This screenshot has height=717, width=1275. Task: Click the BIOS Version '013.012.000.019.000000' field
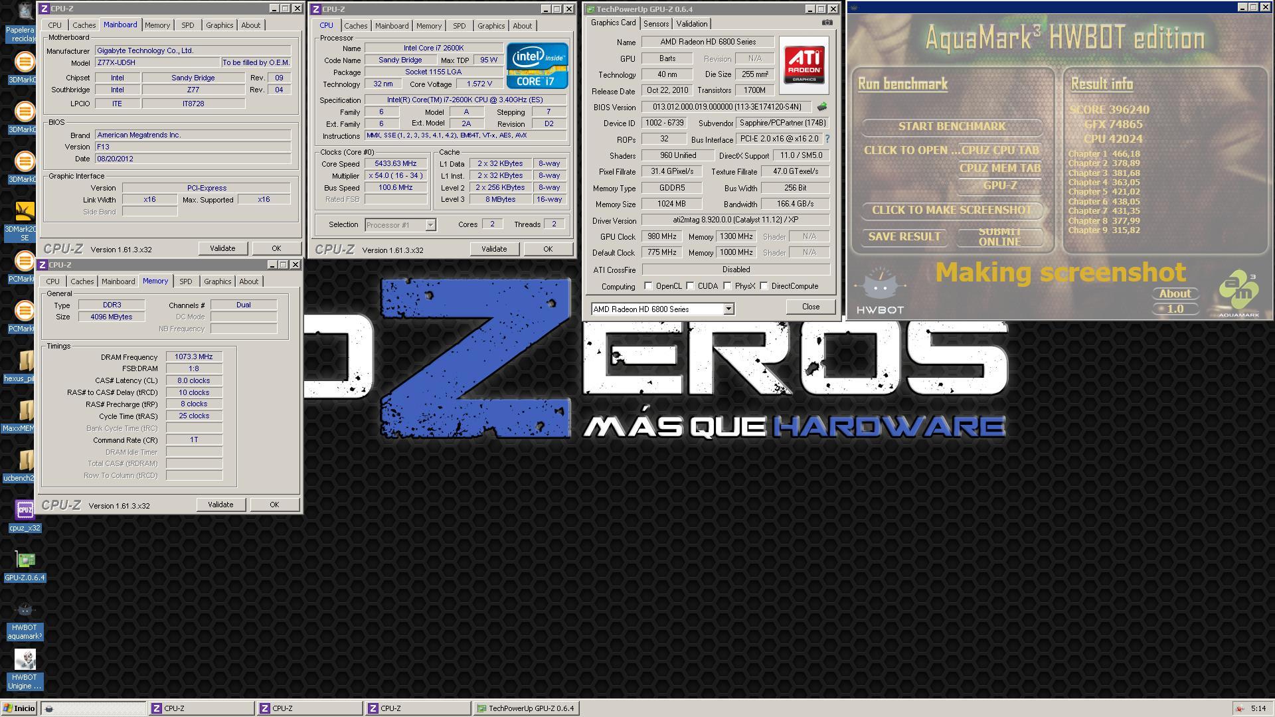[x=726, y=107]
